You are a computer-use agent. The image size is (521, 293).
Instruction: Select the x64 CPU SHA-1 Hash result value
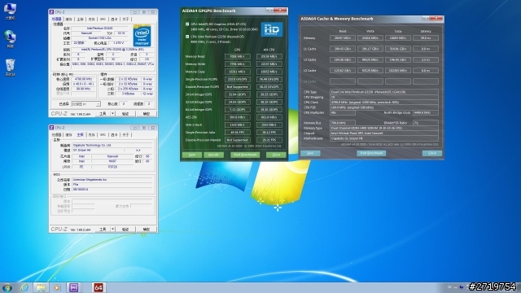tap(269, 125)
